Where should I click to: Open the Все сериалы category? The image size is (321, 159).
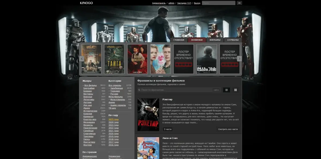tap(115, 85)
